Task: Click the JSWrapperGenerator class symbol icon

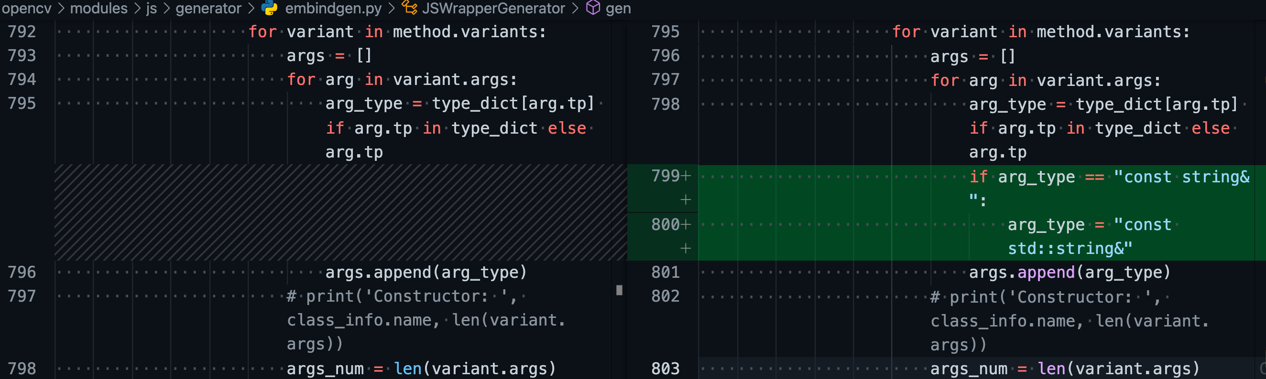Action: coord(409,8)
